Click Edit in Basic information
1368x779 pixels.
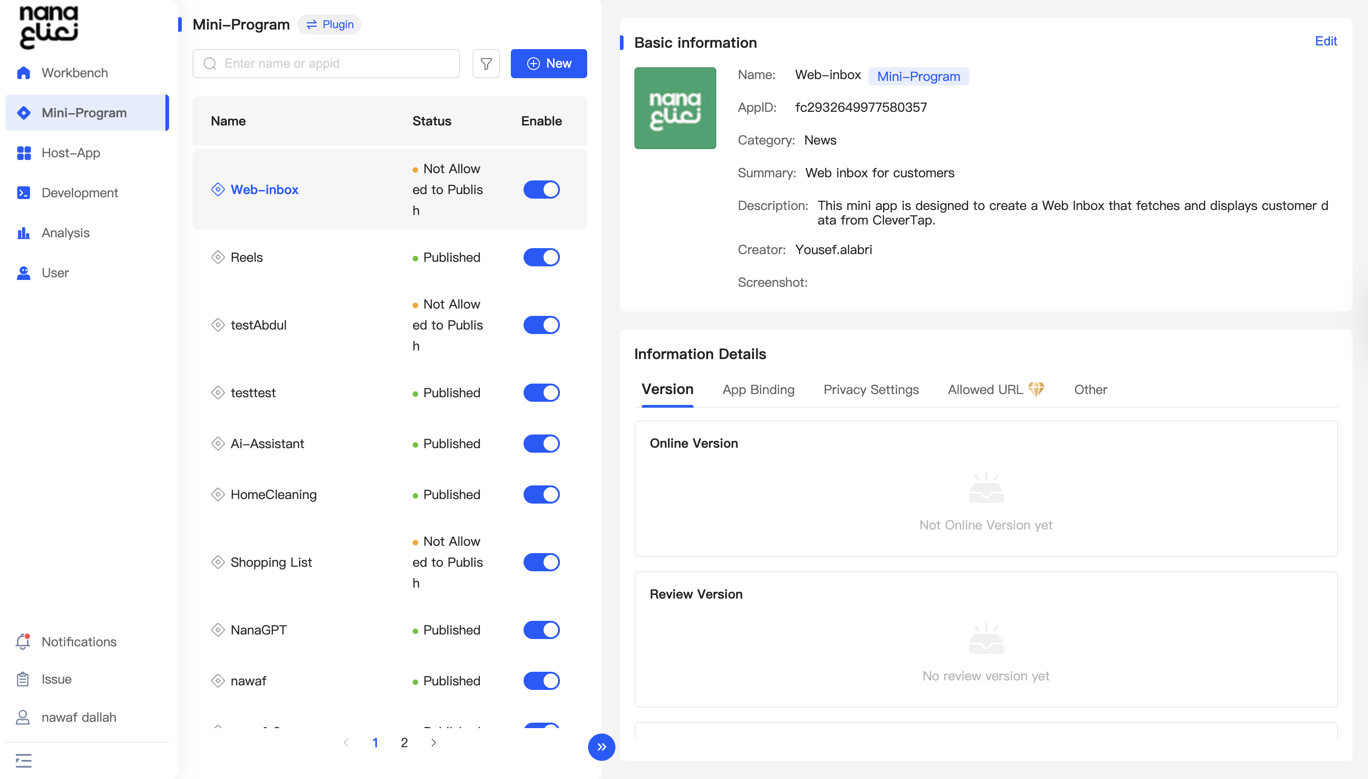1326,41
